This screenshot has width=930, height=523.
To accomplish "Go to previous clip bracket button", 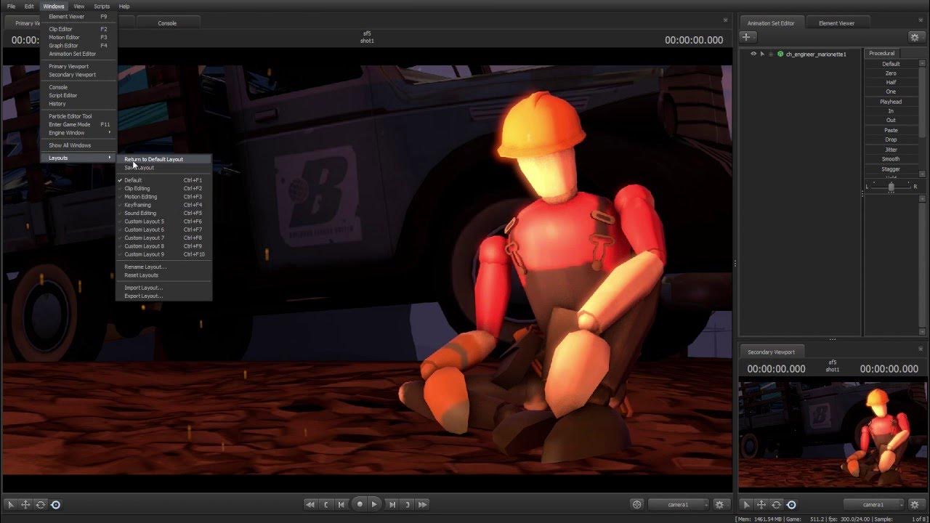I will pyautogui.click(x=326, y=504).
